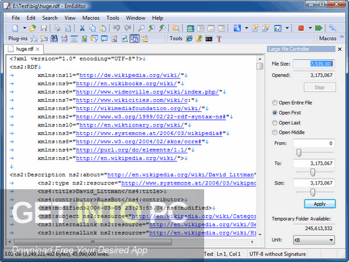Expand the Record macro dropdown arrow
Viewport: 349px width, 262px height.
[x=310, y=29]
